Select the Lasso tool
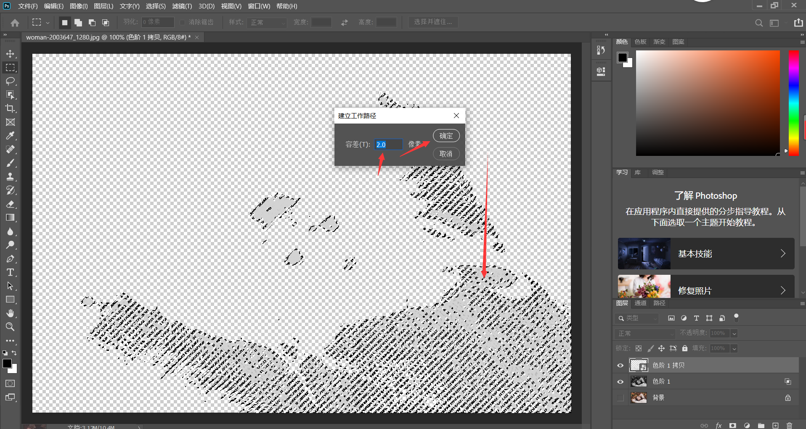Screen dimensions: 806x429 click(x=11, y=81)
